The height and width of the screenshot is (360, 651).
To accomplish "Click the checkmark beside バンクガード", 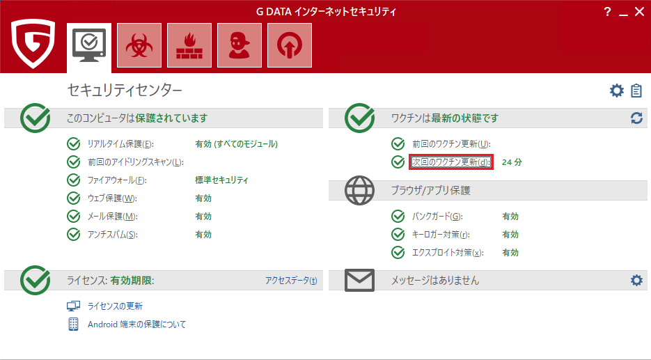I will click(x=398, y=217).
